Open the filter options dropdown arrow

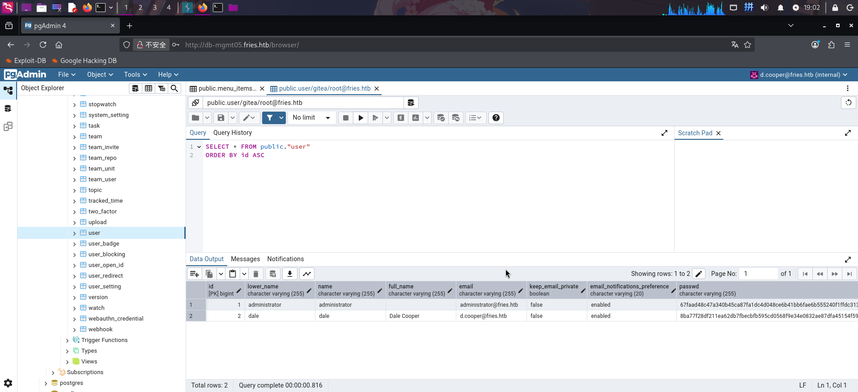pyautogui.click(x=281, y=118)
